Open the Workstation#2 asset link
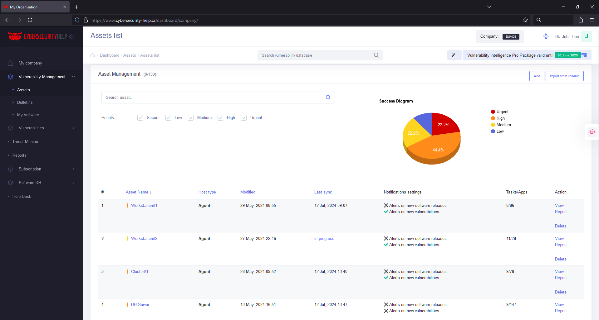Viewport: 599px width, 320px height. click(144, 238)
